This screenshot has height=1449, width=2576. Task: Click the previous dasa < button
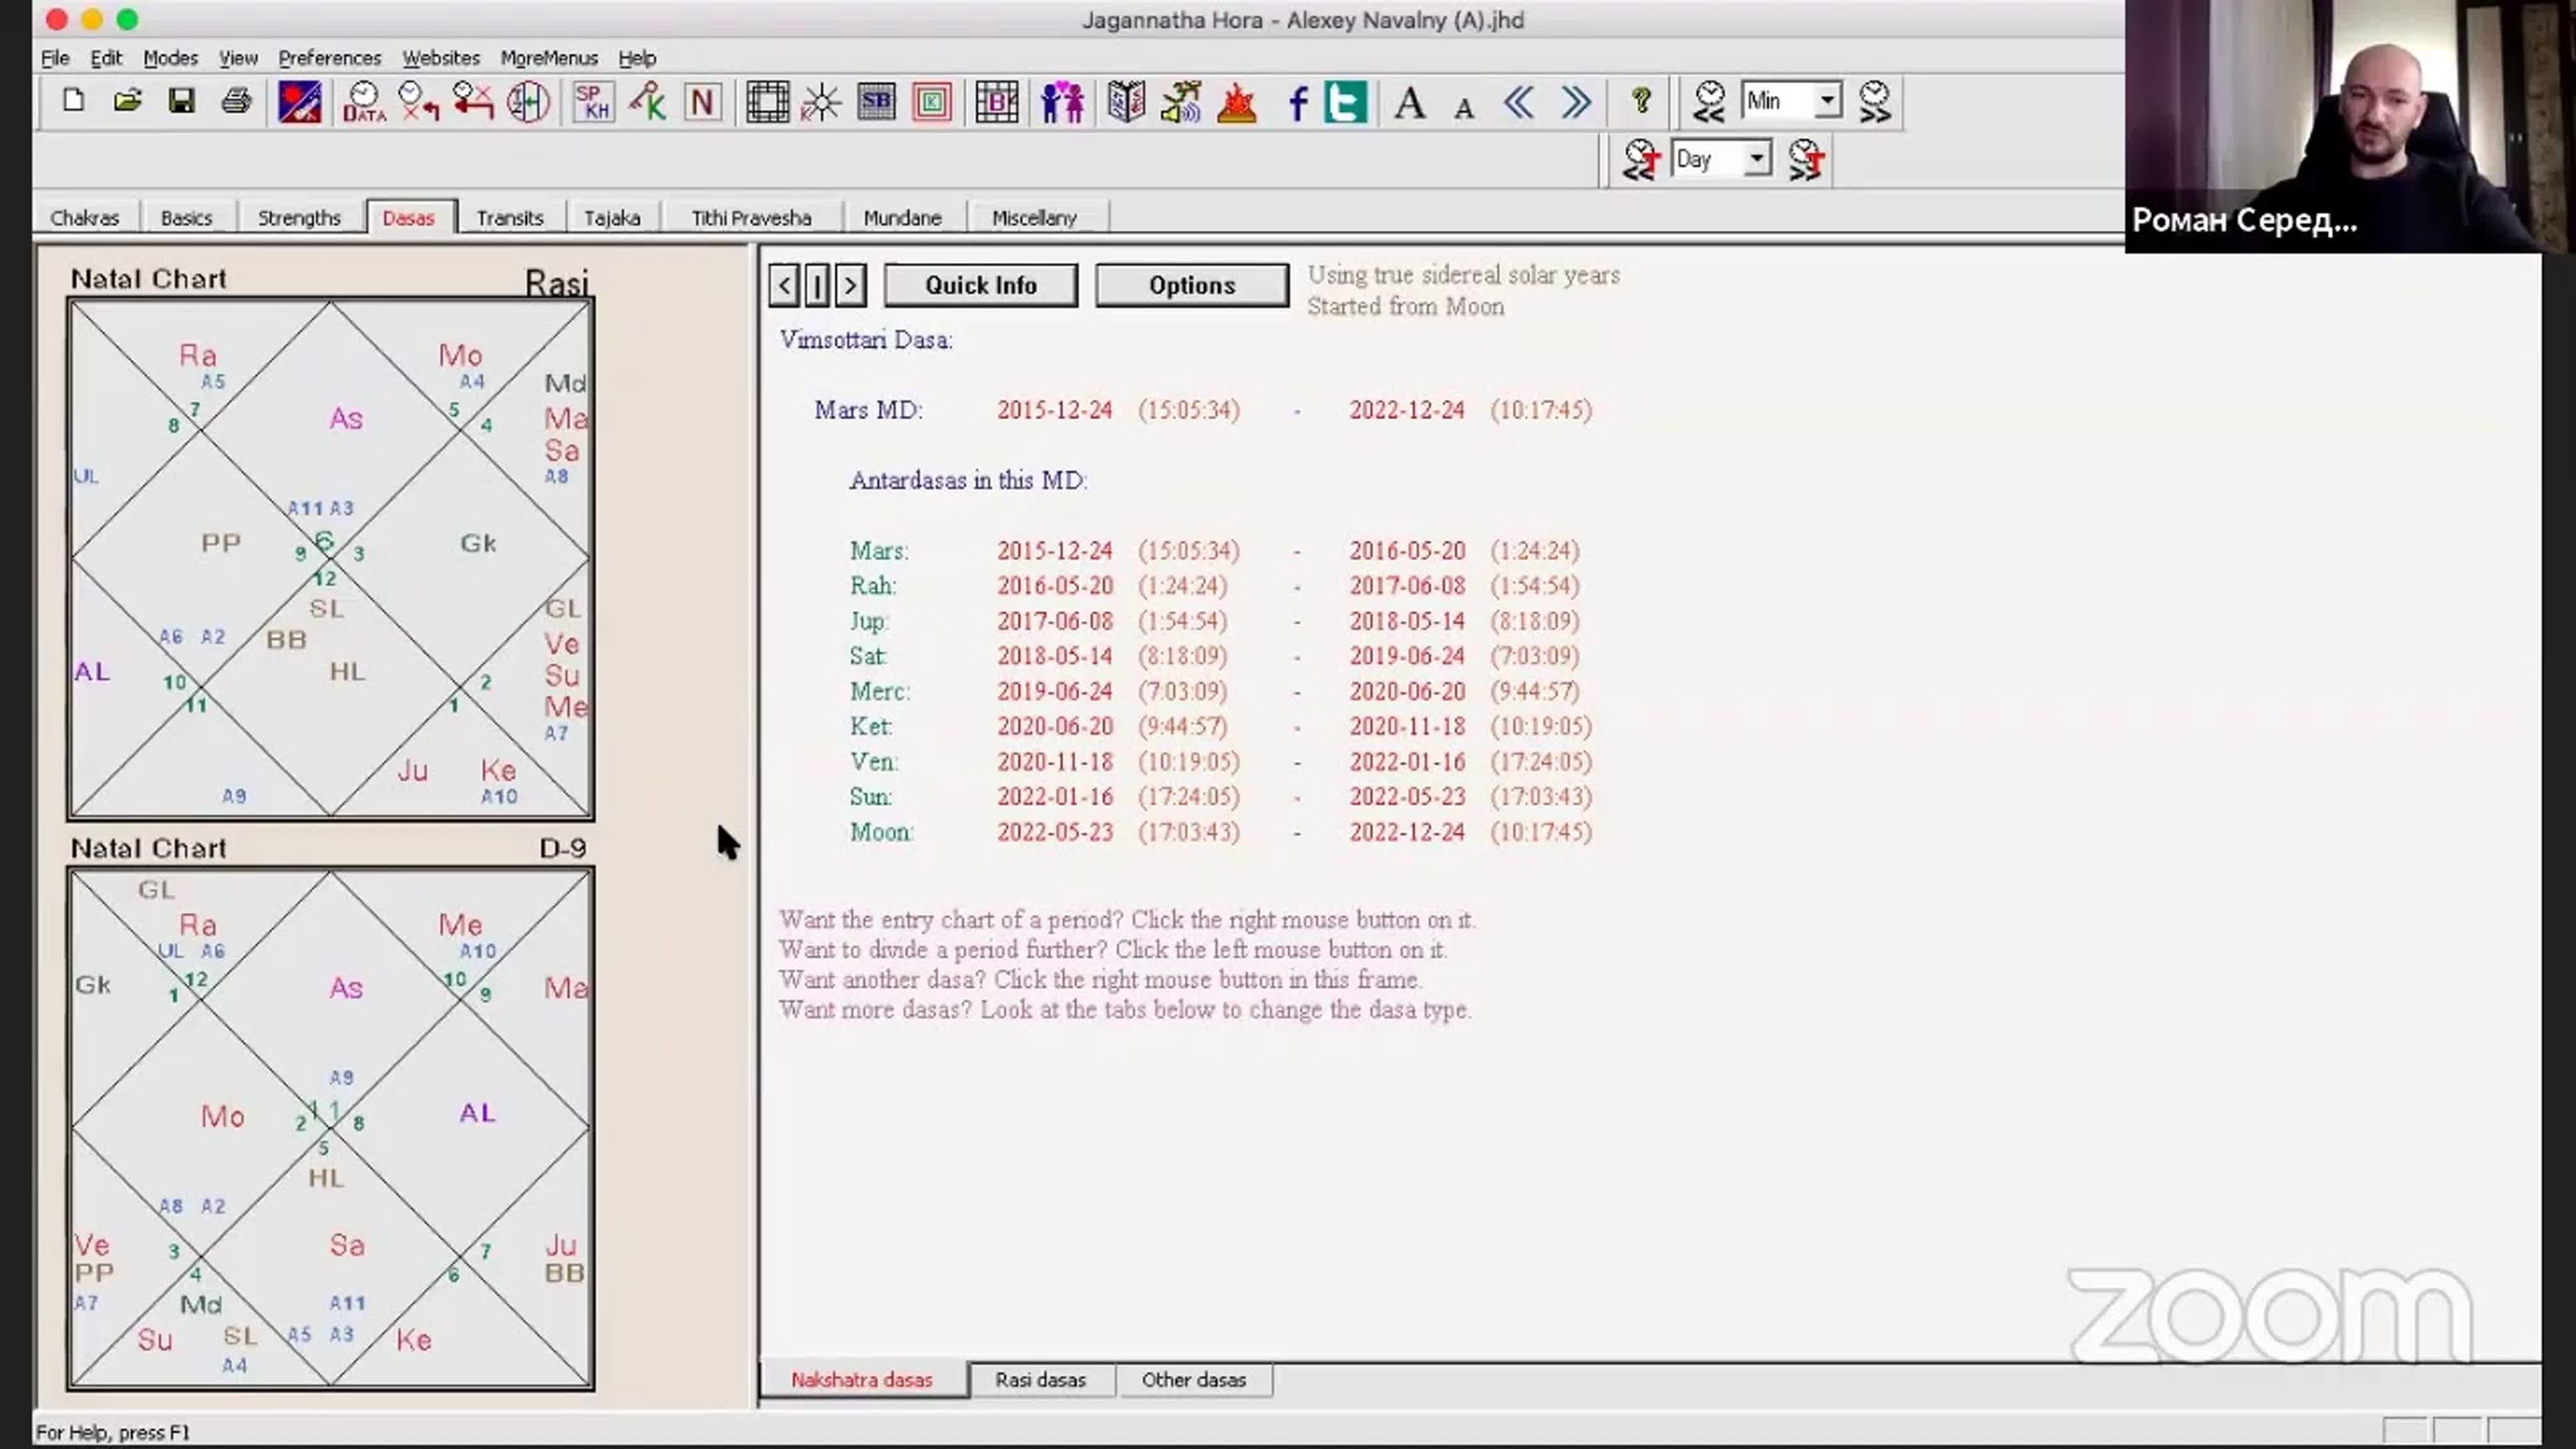[784, 285]
